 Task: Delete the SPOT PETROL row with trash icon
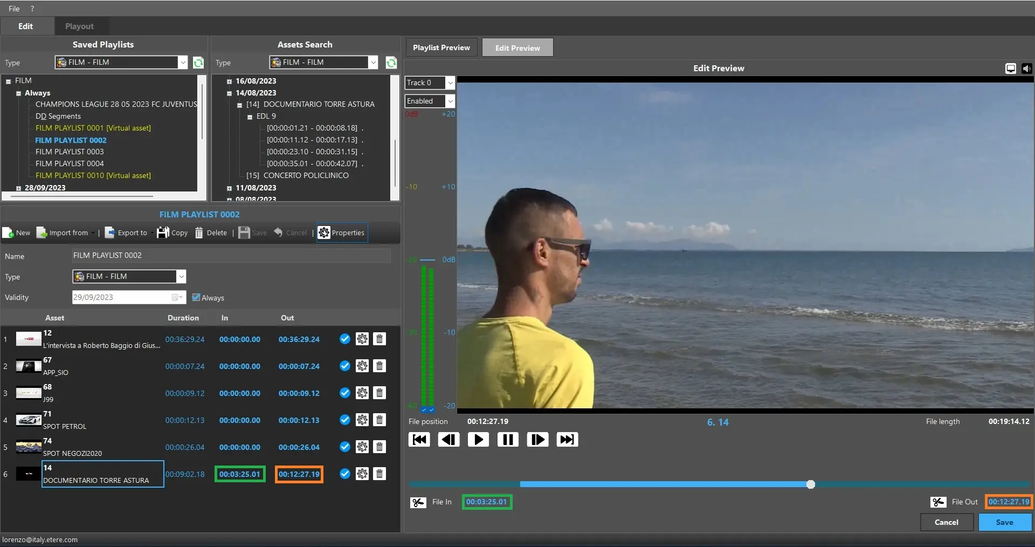[x=379, y=420]
